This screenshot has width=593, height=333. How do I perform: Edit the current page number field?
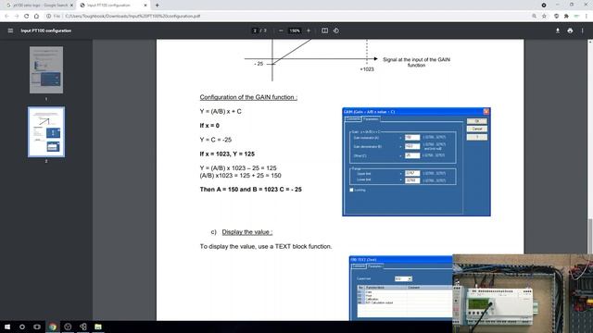[255, 31]
